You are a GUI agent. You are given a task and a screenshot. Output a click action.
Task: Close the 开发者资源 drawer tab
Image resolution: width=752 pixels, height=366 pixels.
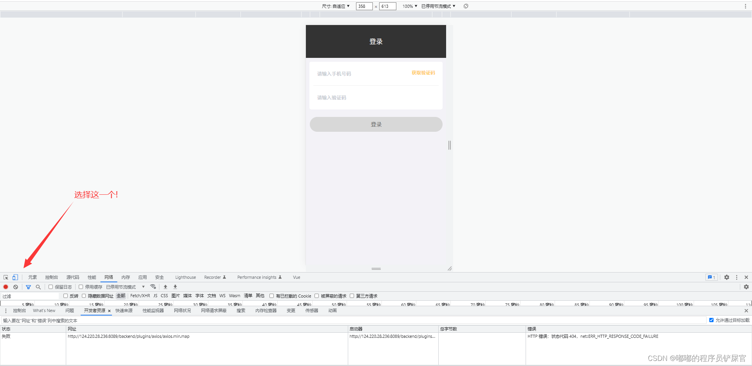click(109, 311)
